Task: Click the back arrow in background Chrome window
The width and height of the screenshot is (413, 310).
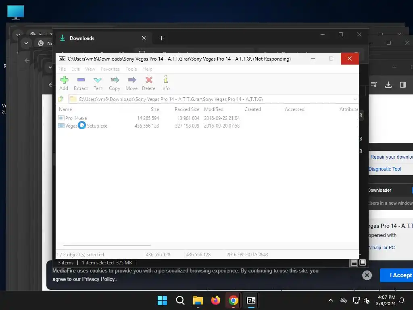Action: click(x=27, y=61)
